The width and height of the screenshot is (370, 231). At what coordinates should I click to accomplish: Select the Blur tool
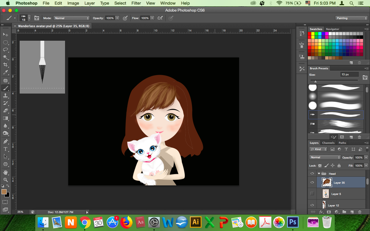click(5, 126)
